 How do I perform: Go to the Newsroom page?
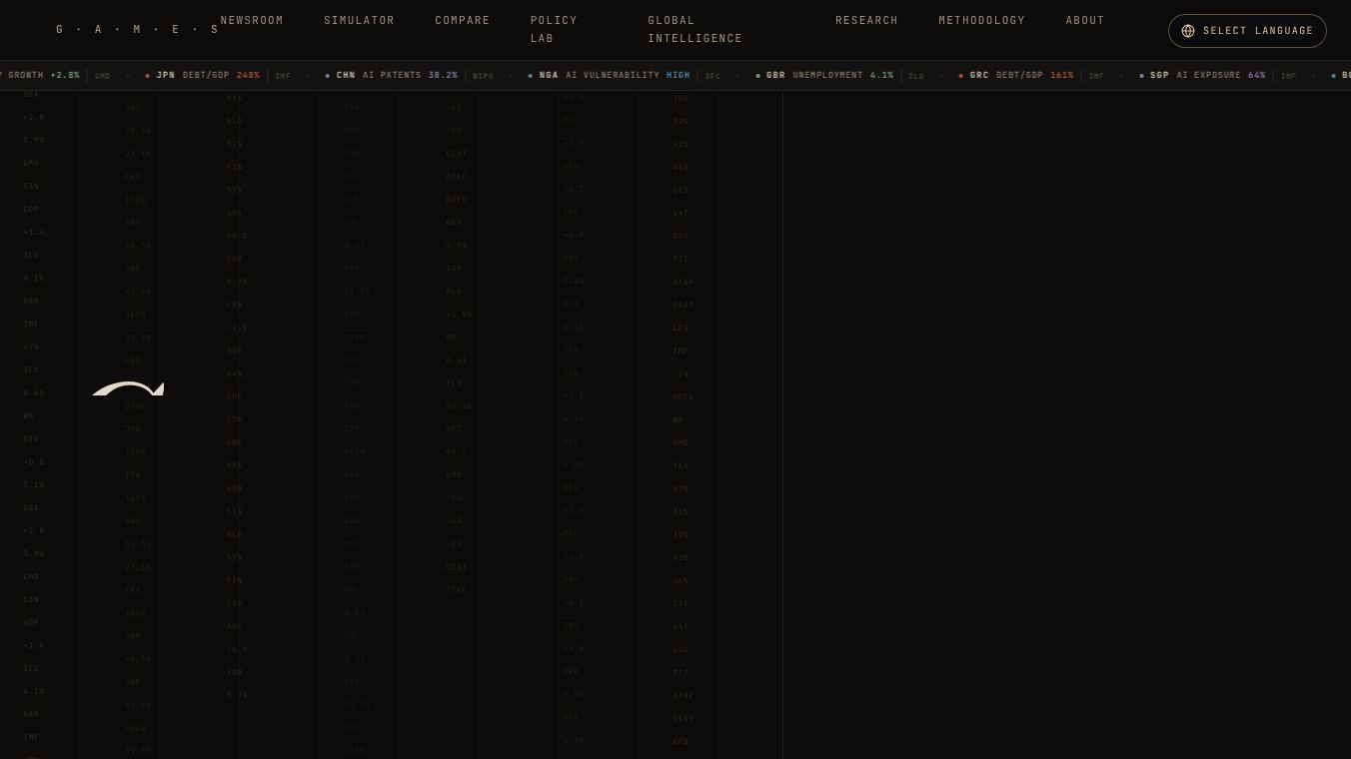tap(252, 21)
